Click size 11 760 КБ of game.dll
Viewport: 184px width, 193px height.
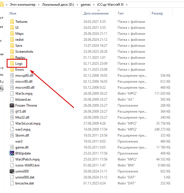coord(163,147)
